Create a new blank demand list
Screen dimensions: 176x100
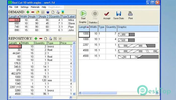coord(53,12)
